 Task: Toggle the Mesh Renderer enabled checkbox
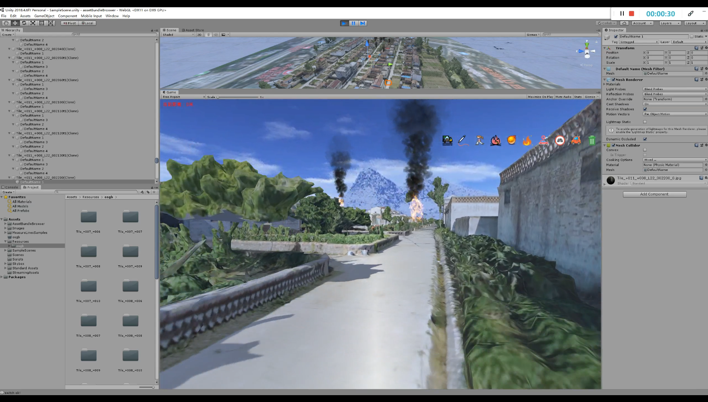pyautogui.click(x=613, y=80)
